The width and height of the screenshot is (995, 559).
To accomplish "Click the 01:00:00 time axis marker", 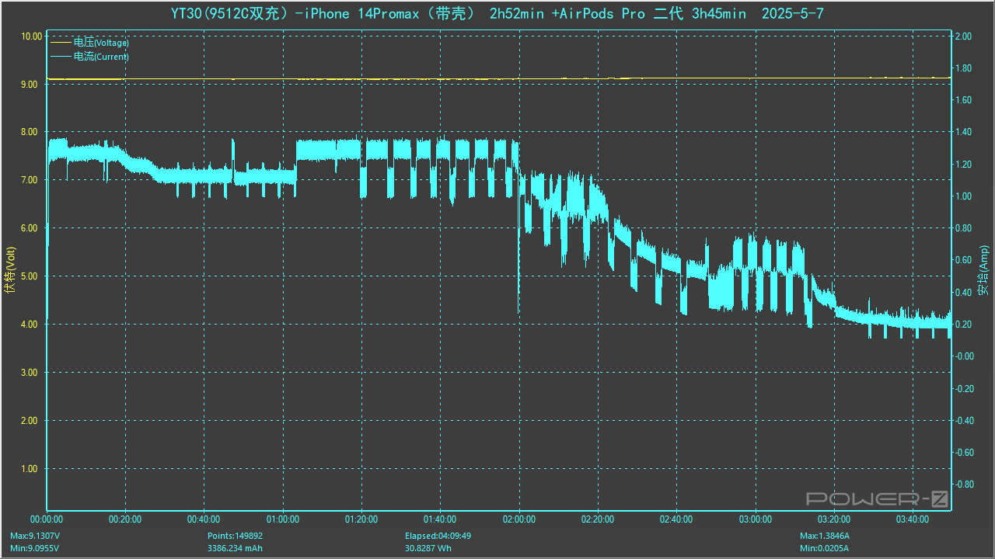I will [x=283, y=519].
